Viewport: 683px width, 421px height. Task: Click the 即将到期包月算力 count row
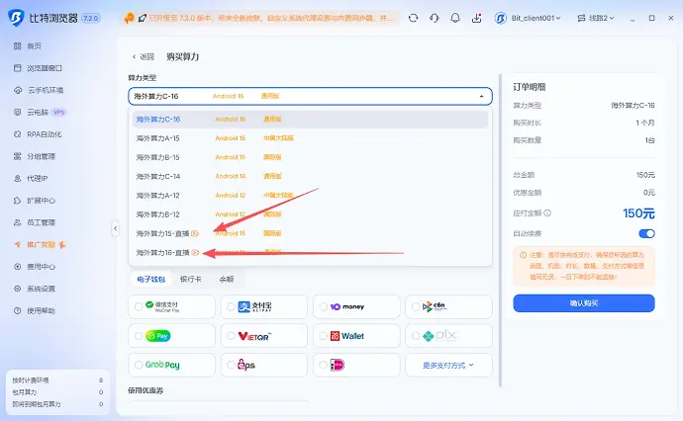pyautogui.click(x=57, y=404)
